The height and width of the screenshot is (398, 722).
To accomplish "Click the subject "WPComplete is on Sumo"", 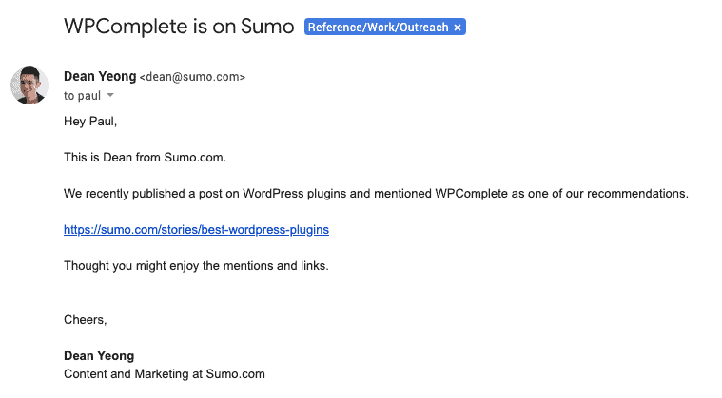I will [179, 27].
